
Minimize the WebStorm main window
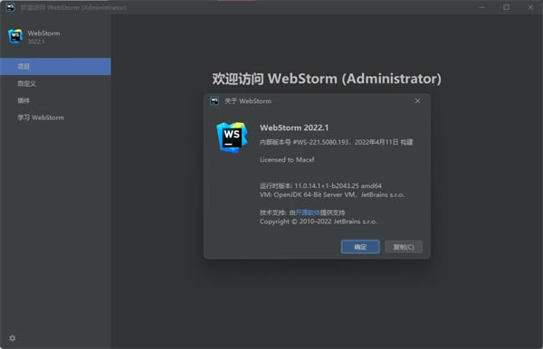(481, 7)
